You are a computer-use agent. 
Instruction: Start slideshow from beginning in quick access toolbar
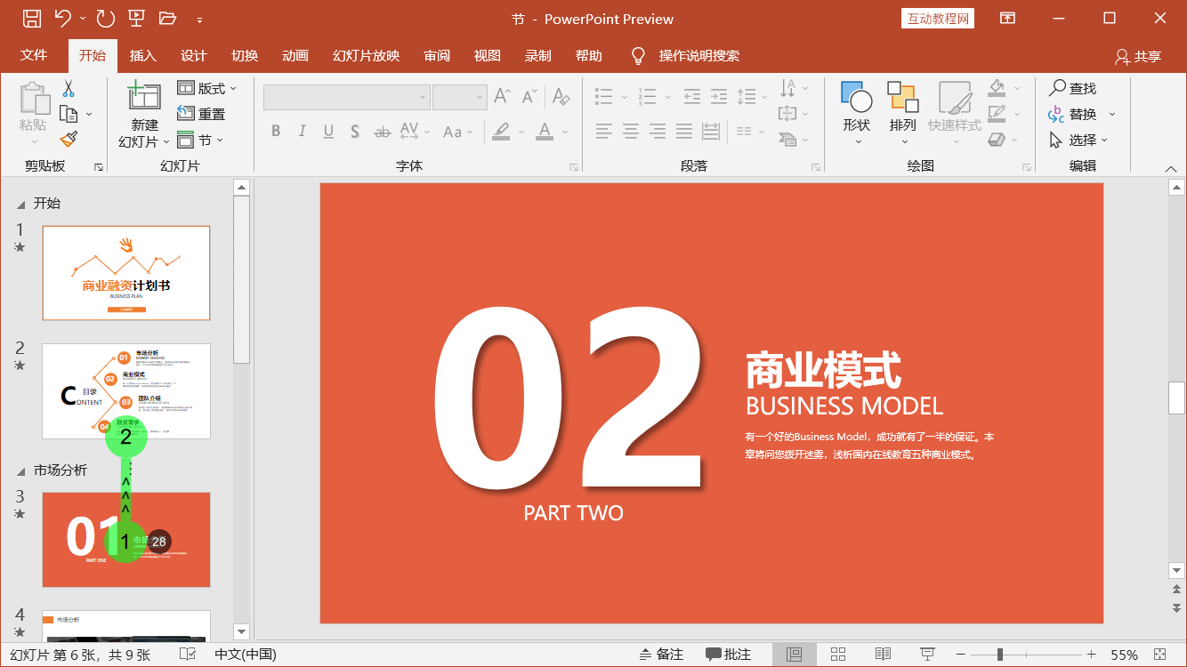pos(136,18)
